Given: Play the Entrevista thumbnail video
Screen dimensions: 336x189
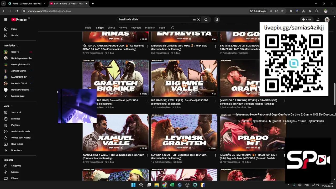Looking at the screenshot, I should pos(184,36).
